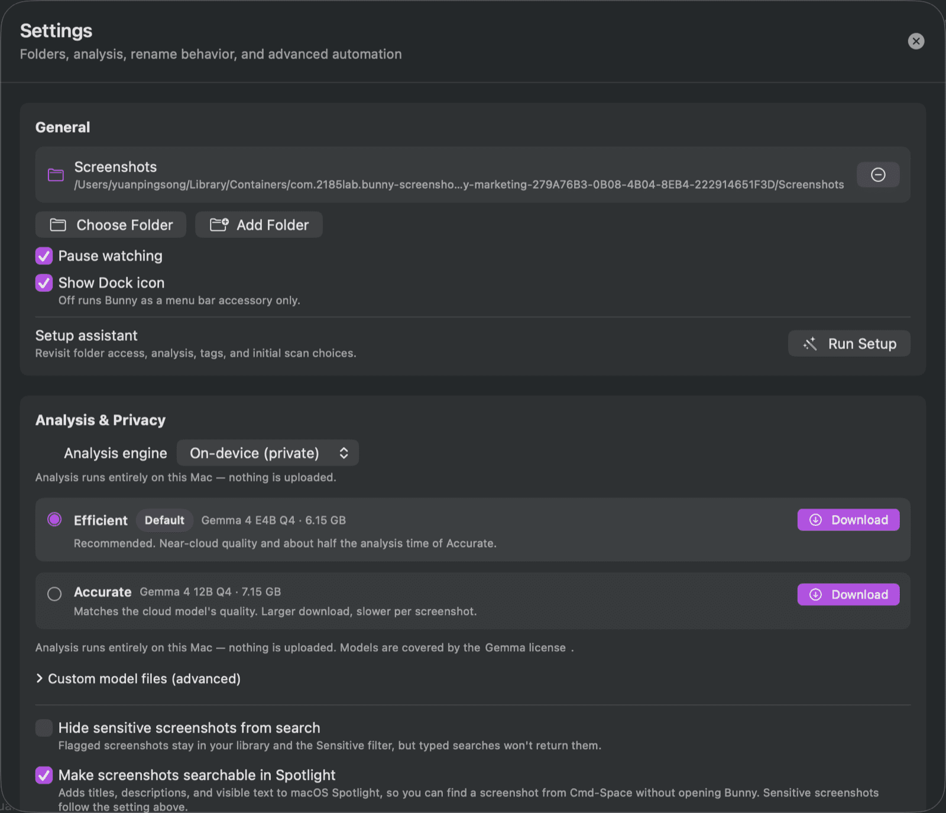Click the 'Flagged screenshots stay in your library' text
This screenshot has height=813, width=946.
click(x=329, y=746)
